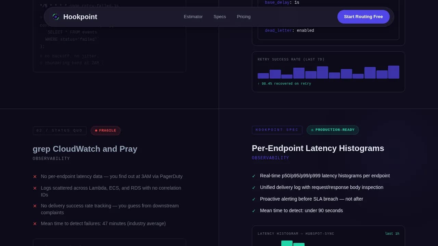Click the text Mean time to detect: under 90 seconds
Image resolution: width=438 pixels, height=246 pixels.
coord(301,210)
